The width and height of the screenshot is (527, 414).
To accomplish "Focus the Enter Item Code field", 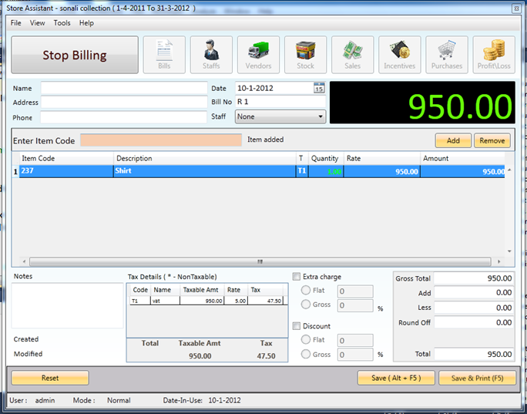I will pyautogui.click(x=161, y=140).
